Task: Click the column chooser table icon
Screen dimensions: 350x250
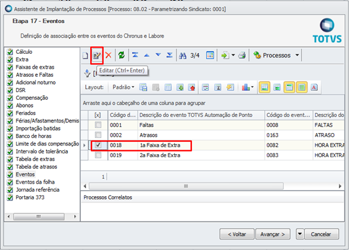Action: coord(168,87)
